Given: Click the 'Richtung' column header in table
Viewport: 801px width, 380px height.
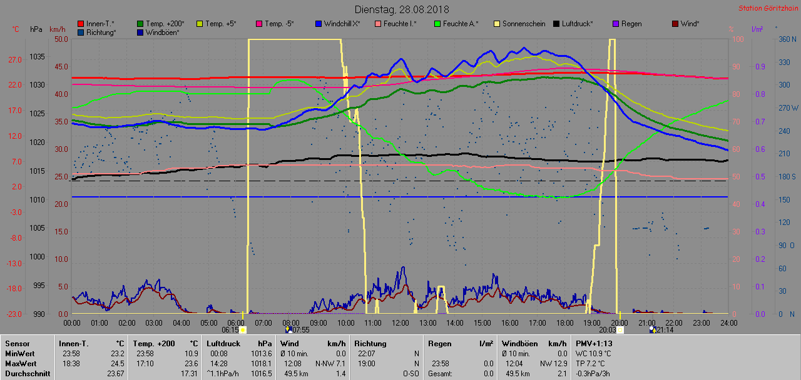Looking at the screenshot, I should point(370,343).
